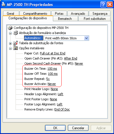
Task: Click the Cancelar button
Action: point(78,128)
